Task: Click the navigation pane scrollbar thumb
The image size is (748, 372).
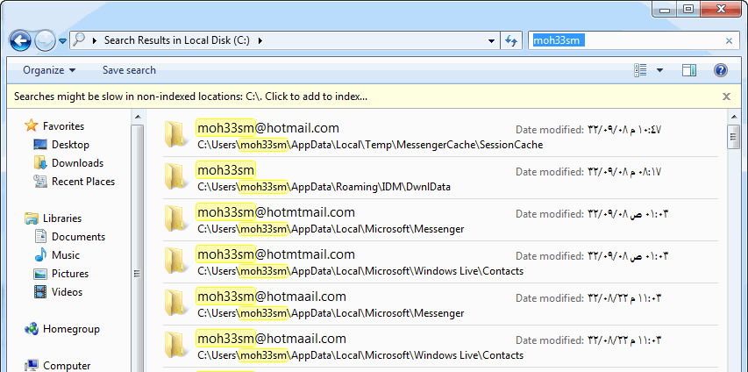Action: coord(138,248)
